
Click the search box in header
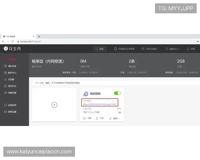(x=100, y=49)
